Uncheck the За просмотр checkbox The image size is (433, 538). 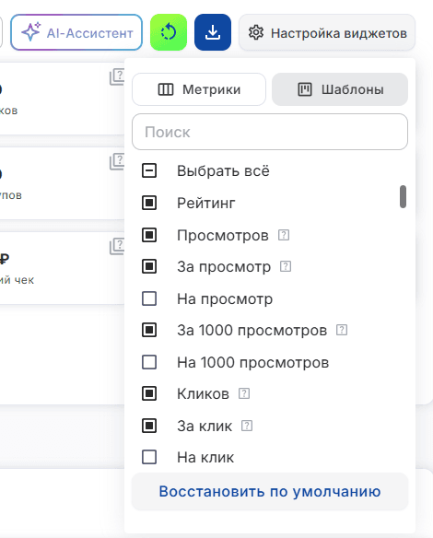point(149,266)
